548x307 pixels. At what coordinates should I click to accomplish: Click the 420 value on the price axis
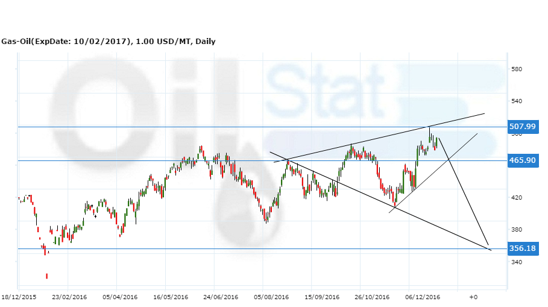click(x=515, y=198)
